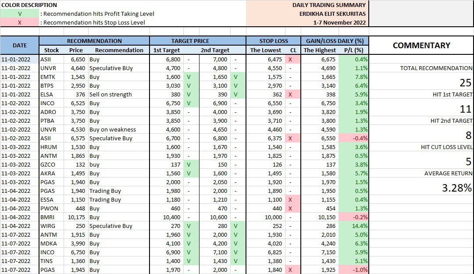
Task: Select the average return value 3.28%
Action: point(456,188)
